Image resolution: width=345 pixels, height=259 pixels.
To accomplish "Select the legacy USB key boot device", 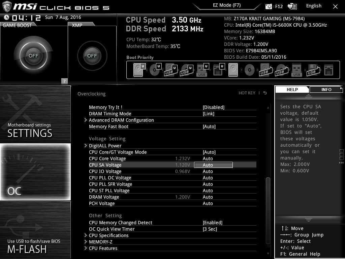I will point(296,70).
